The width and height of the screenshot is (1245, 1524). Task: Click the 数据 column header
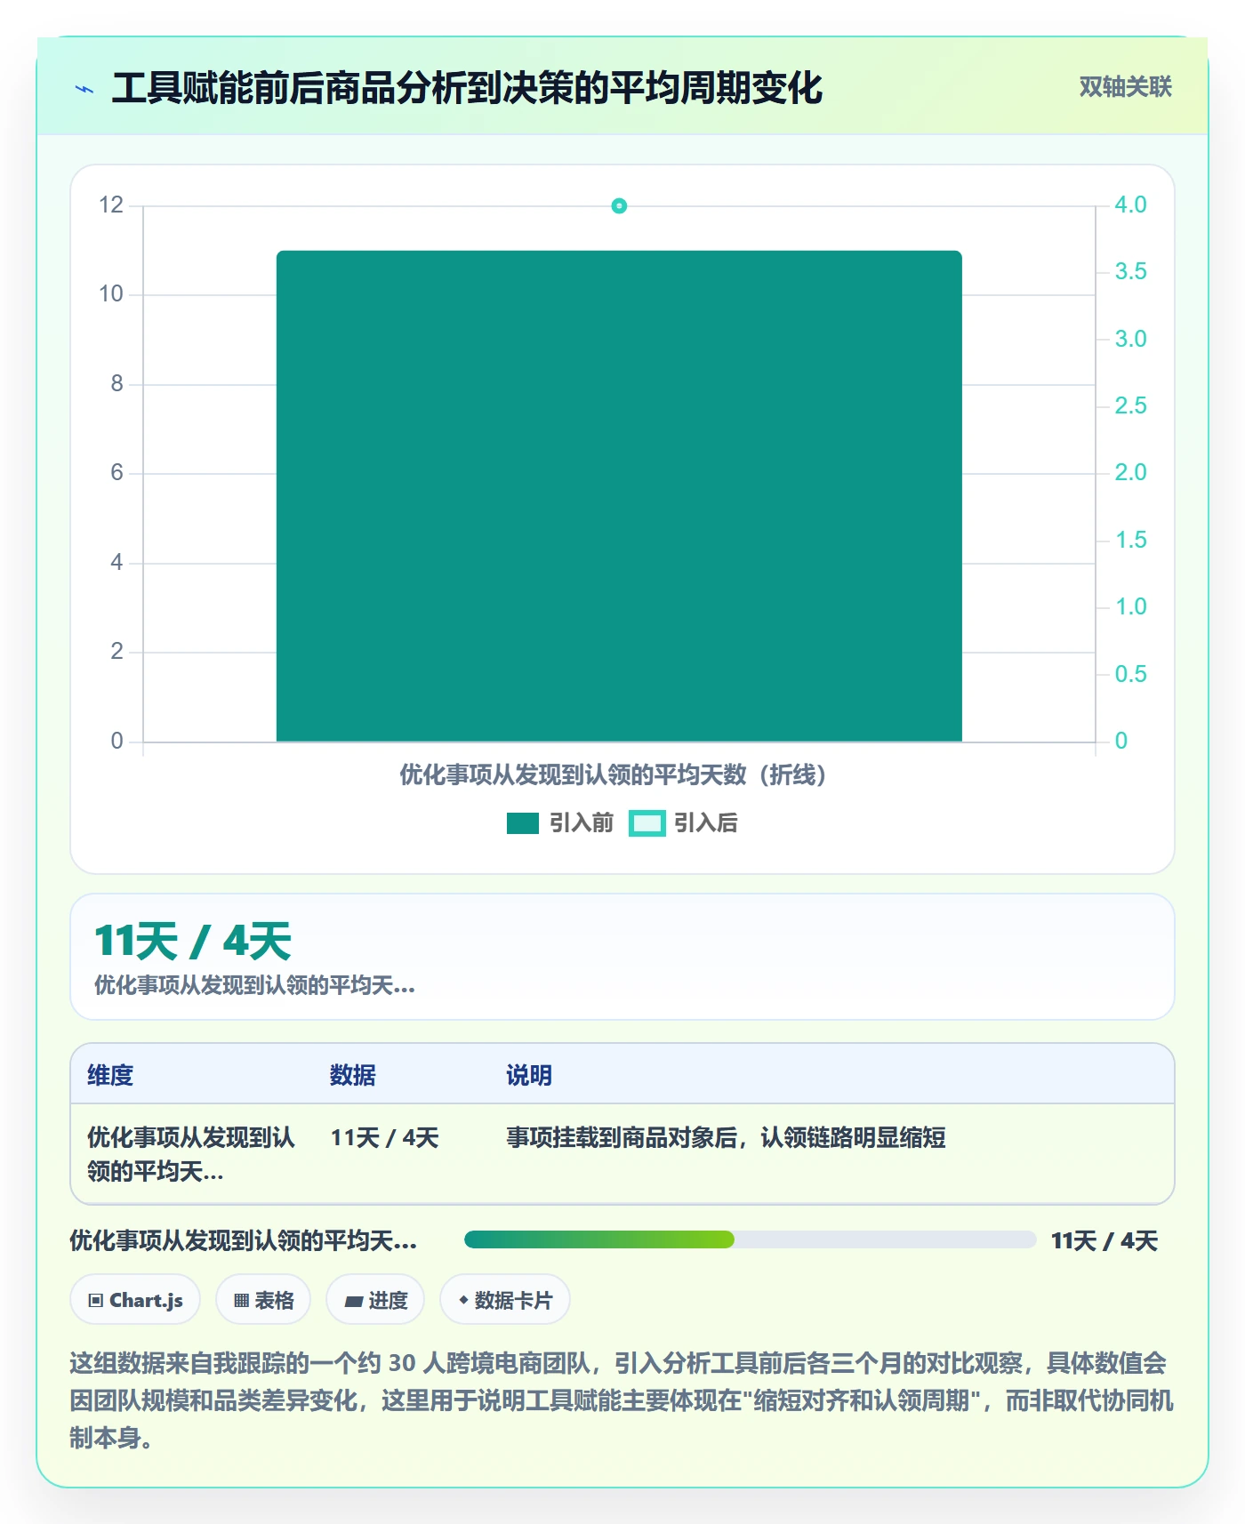point(352,1075)
